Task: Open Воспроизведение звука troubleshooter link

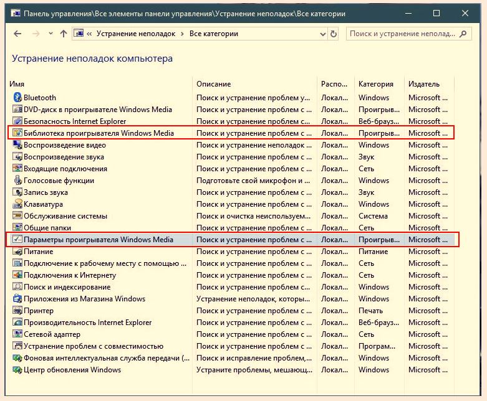Action: point(64,157)
